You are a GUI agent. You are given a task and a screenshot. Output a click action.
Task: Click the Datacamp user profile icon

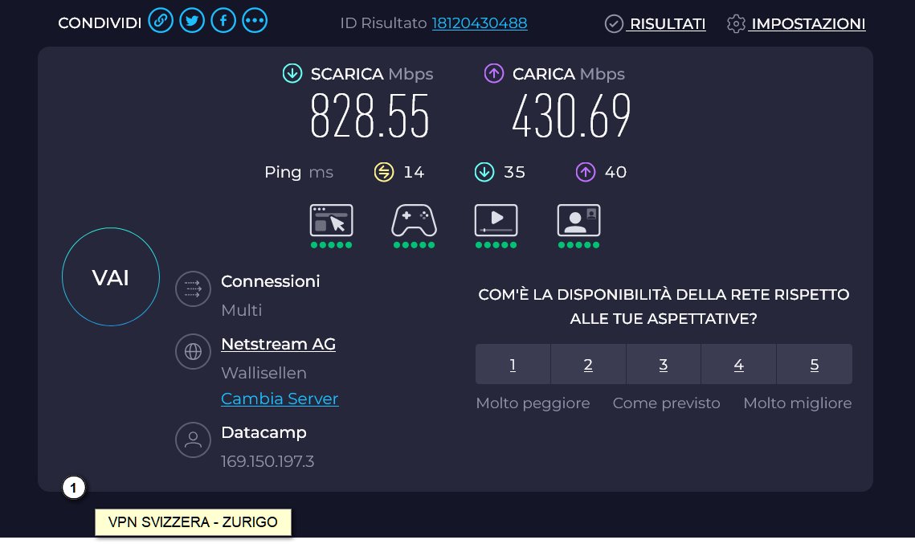coord(193,440)
